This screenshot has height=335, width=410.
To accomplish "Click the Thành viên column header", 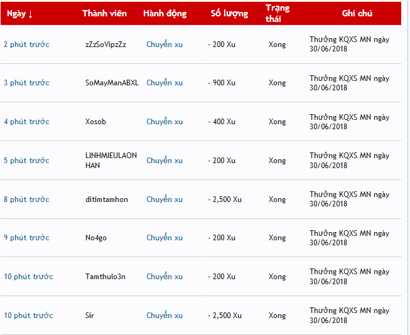I will (x=104, y=13).
